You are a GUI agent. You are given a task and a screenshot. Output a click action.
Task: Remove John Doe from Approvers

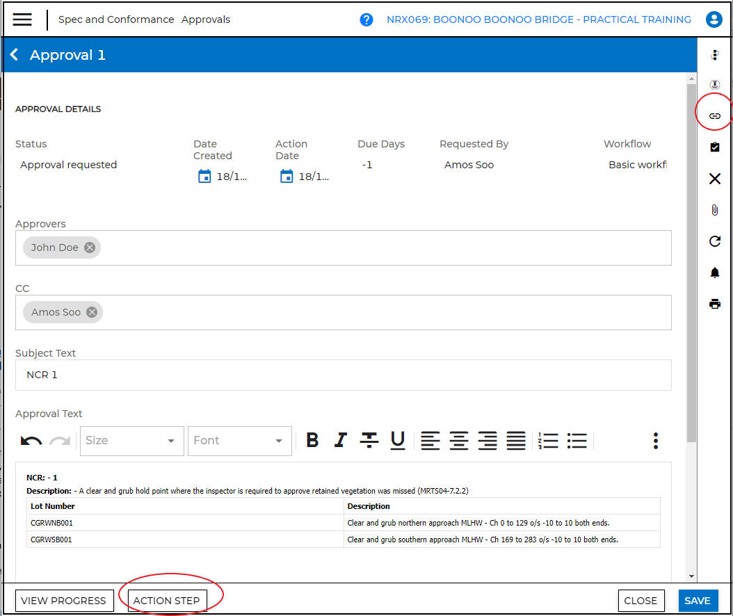90,248
